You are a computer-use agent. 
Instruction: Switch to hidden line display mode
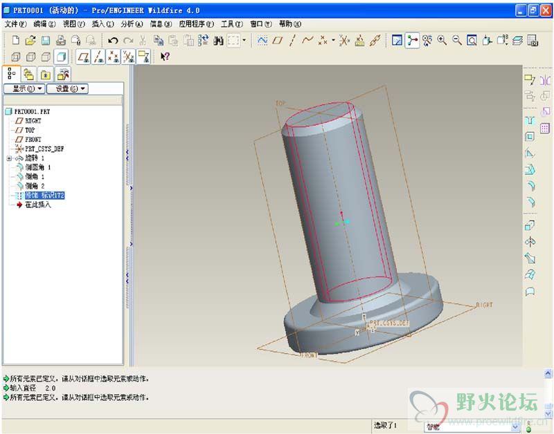(31, 57)
